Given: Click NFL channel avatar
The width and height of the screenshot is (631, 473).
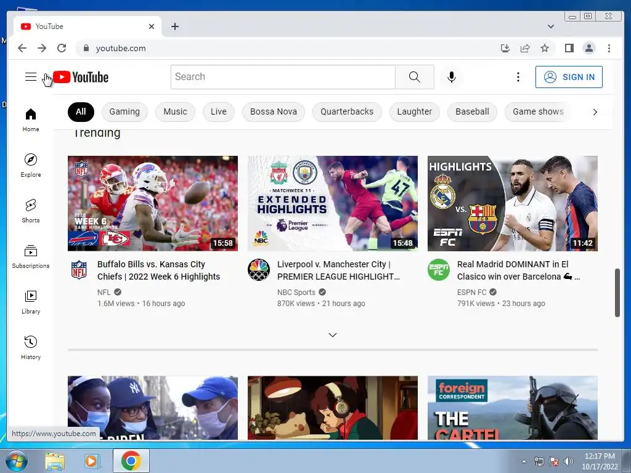Looking at the screenshot, I should 79,270.
